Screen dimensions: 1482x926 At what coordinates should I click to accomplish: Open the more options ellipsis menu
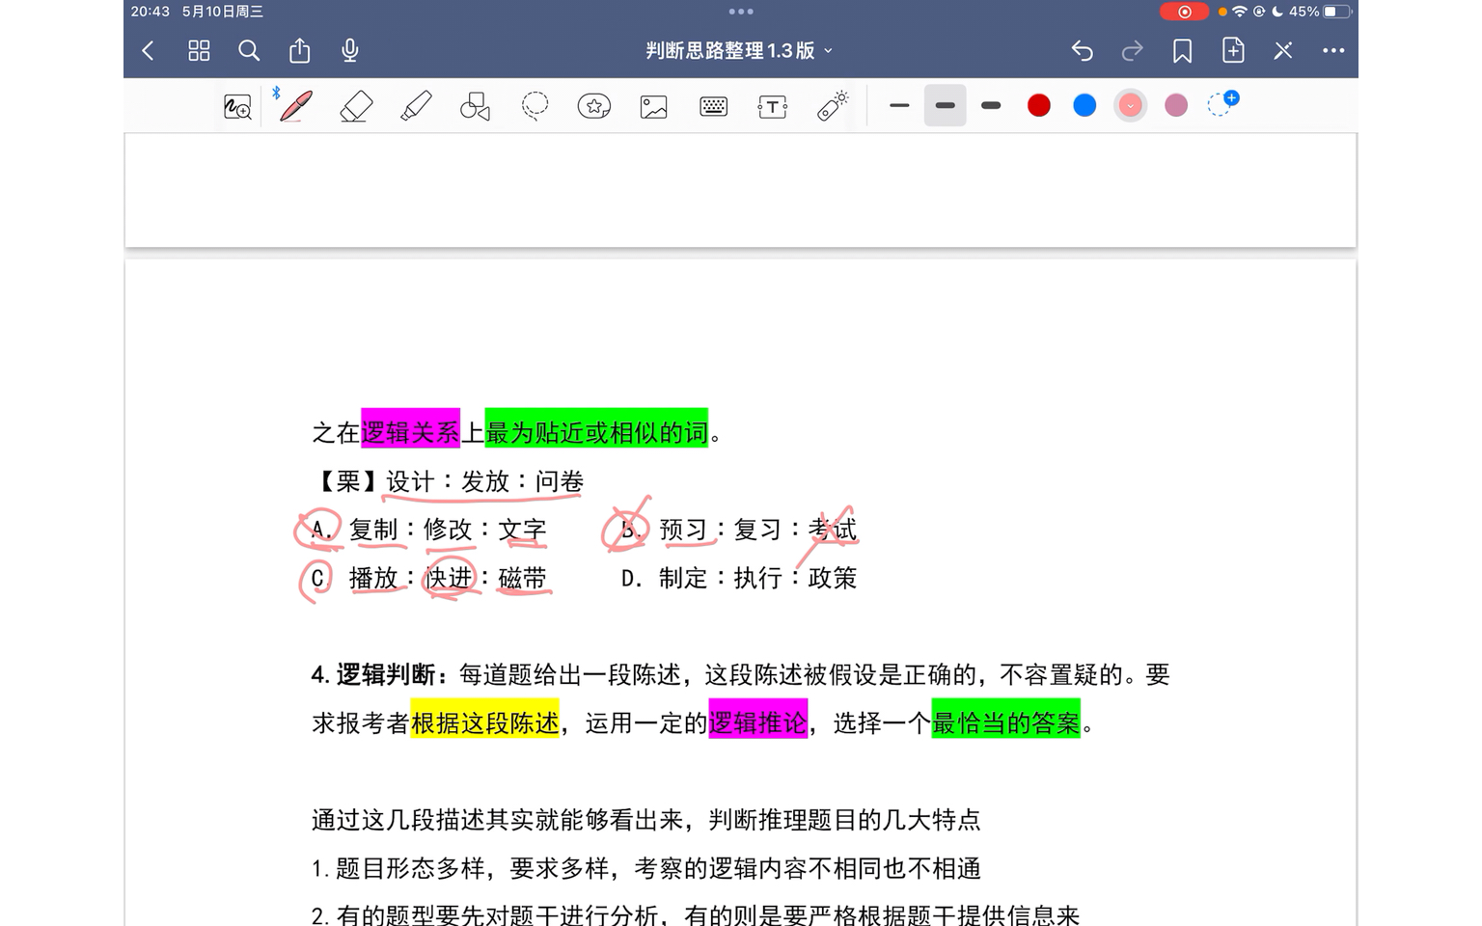1333,51
